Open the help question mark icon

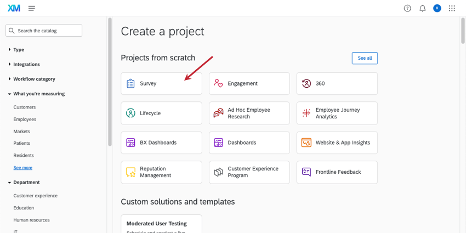click(407, 8)
